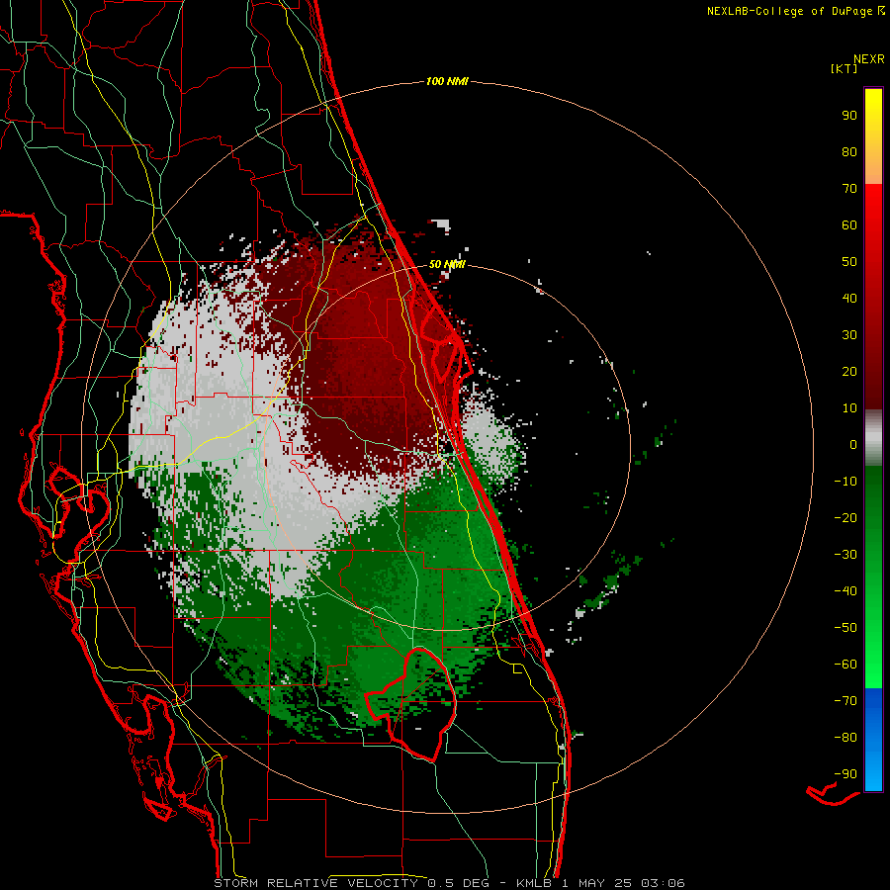Click the -50 knot value on the scale
Screen dimensions: 890x890
tap(845, 628)
